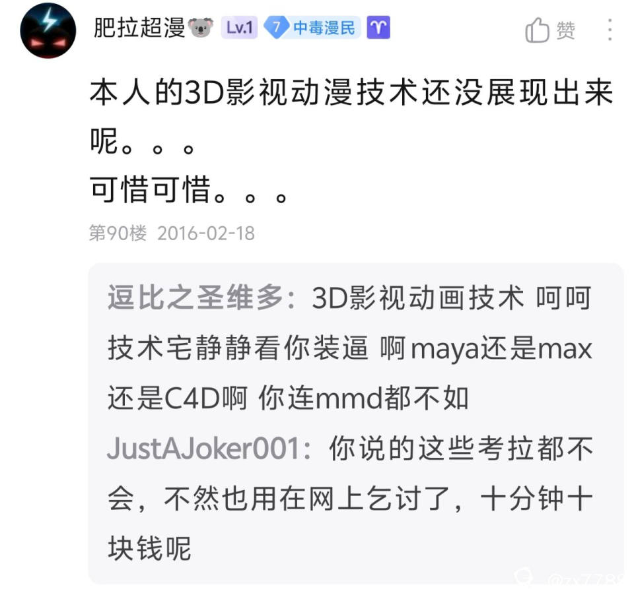Click the 2016-02-18 post date
Image resolution: width=634 pixels, height=595 pixels.
coord(206,234)
